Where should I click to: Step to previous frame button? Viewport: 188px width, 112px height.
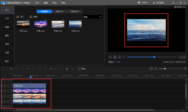coord(110,57)
